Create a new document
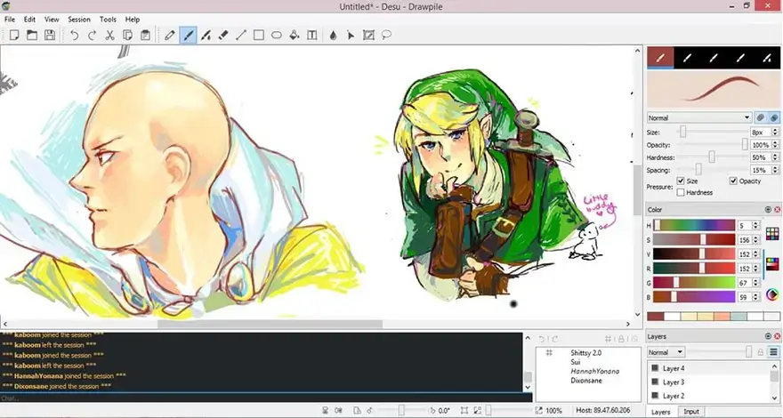Screen dimensions: 783x418 click(x=14, y=35)
